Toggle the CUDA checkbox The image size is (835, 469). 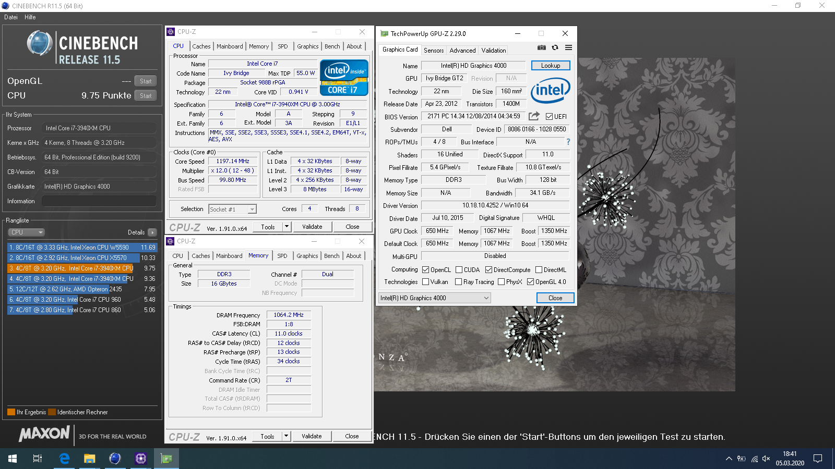[x=459, y=270]
